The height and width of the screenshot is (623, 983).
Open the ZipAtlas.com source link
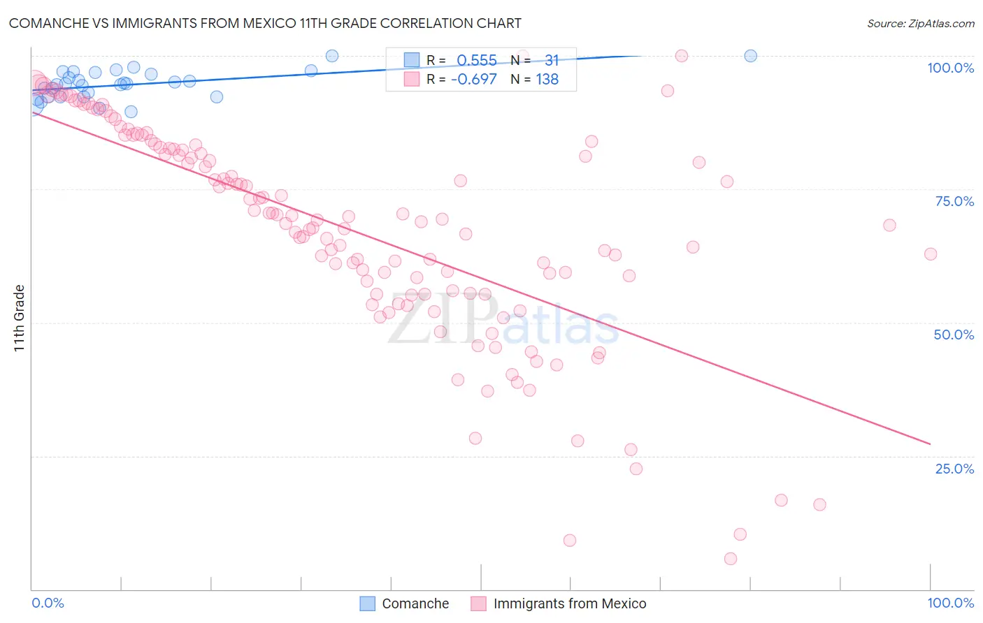pyautogui.click(x=921, y=23)
